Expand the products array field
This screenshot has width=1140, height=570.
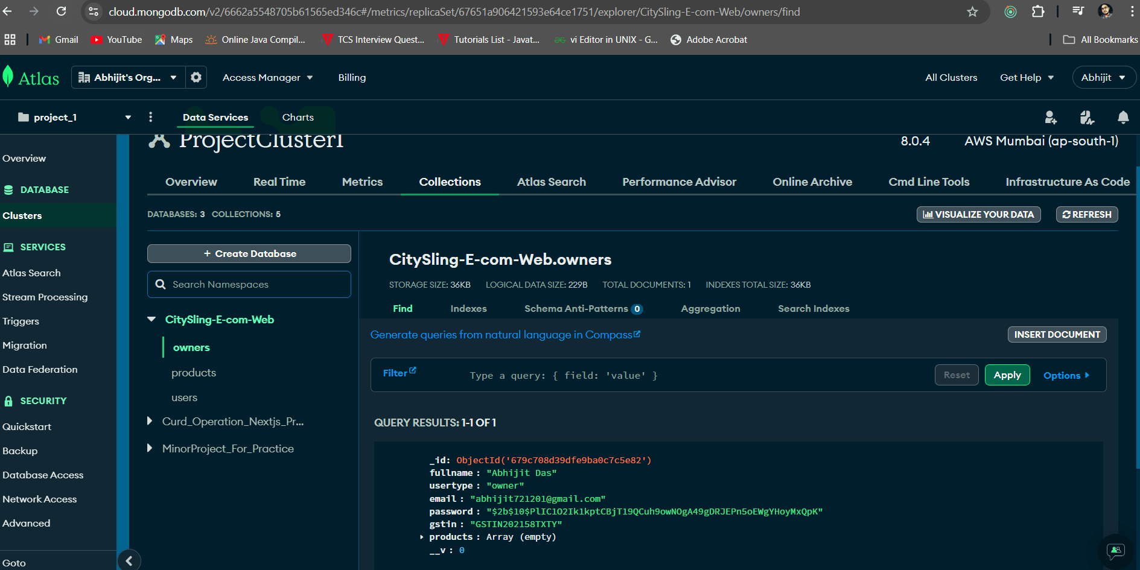point(421,537)
